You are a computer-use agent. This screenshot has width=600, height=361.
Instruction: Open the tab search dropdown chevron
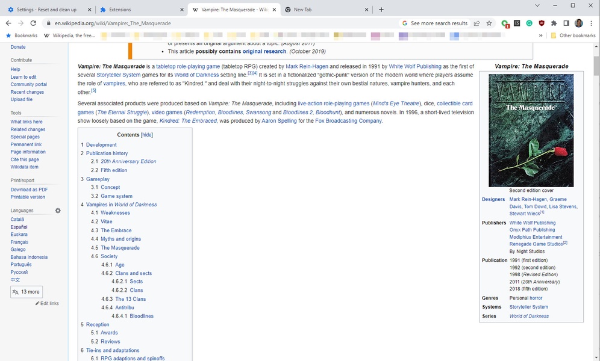point(537,5)
